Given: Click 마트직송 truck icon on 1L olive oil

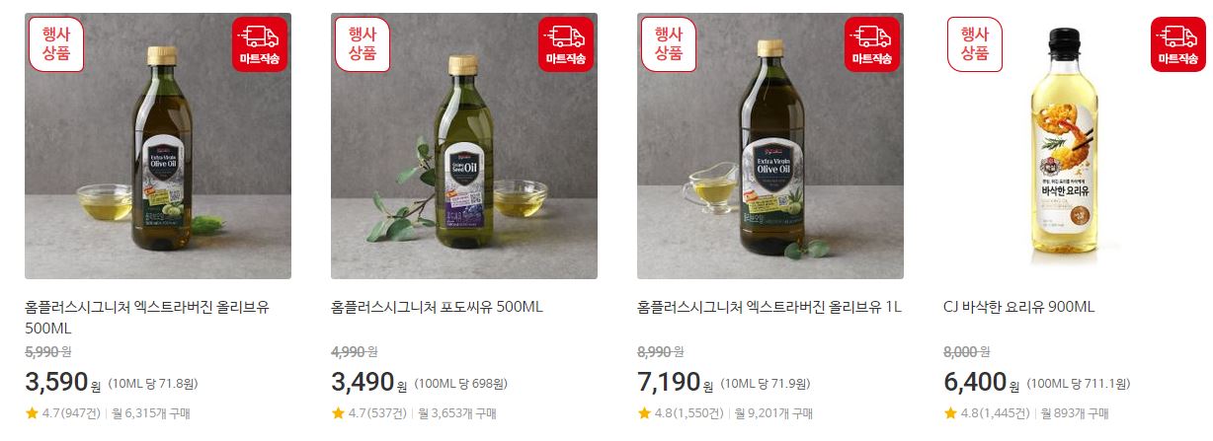Looking at the screenshot, I should click(x=872, y=44).
